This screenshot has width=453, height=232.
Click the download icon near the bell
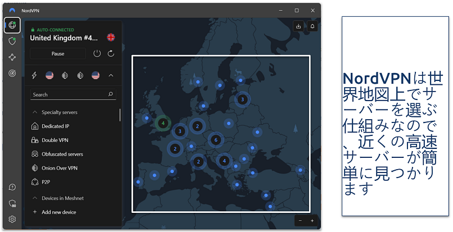[x=298, y=26]
